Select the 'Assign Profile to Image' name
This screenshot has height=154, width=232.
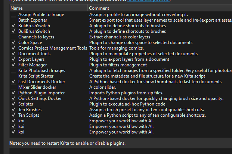41,15
